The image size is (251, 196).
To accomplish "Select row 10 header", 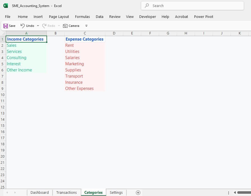I will pyautogui.click(x=3, y=95).
